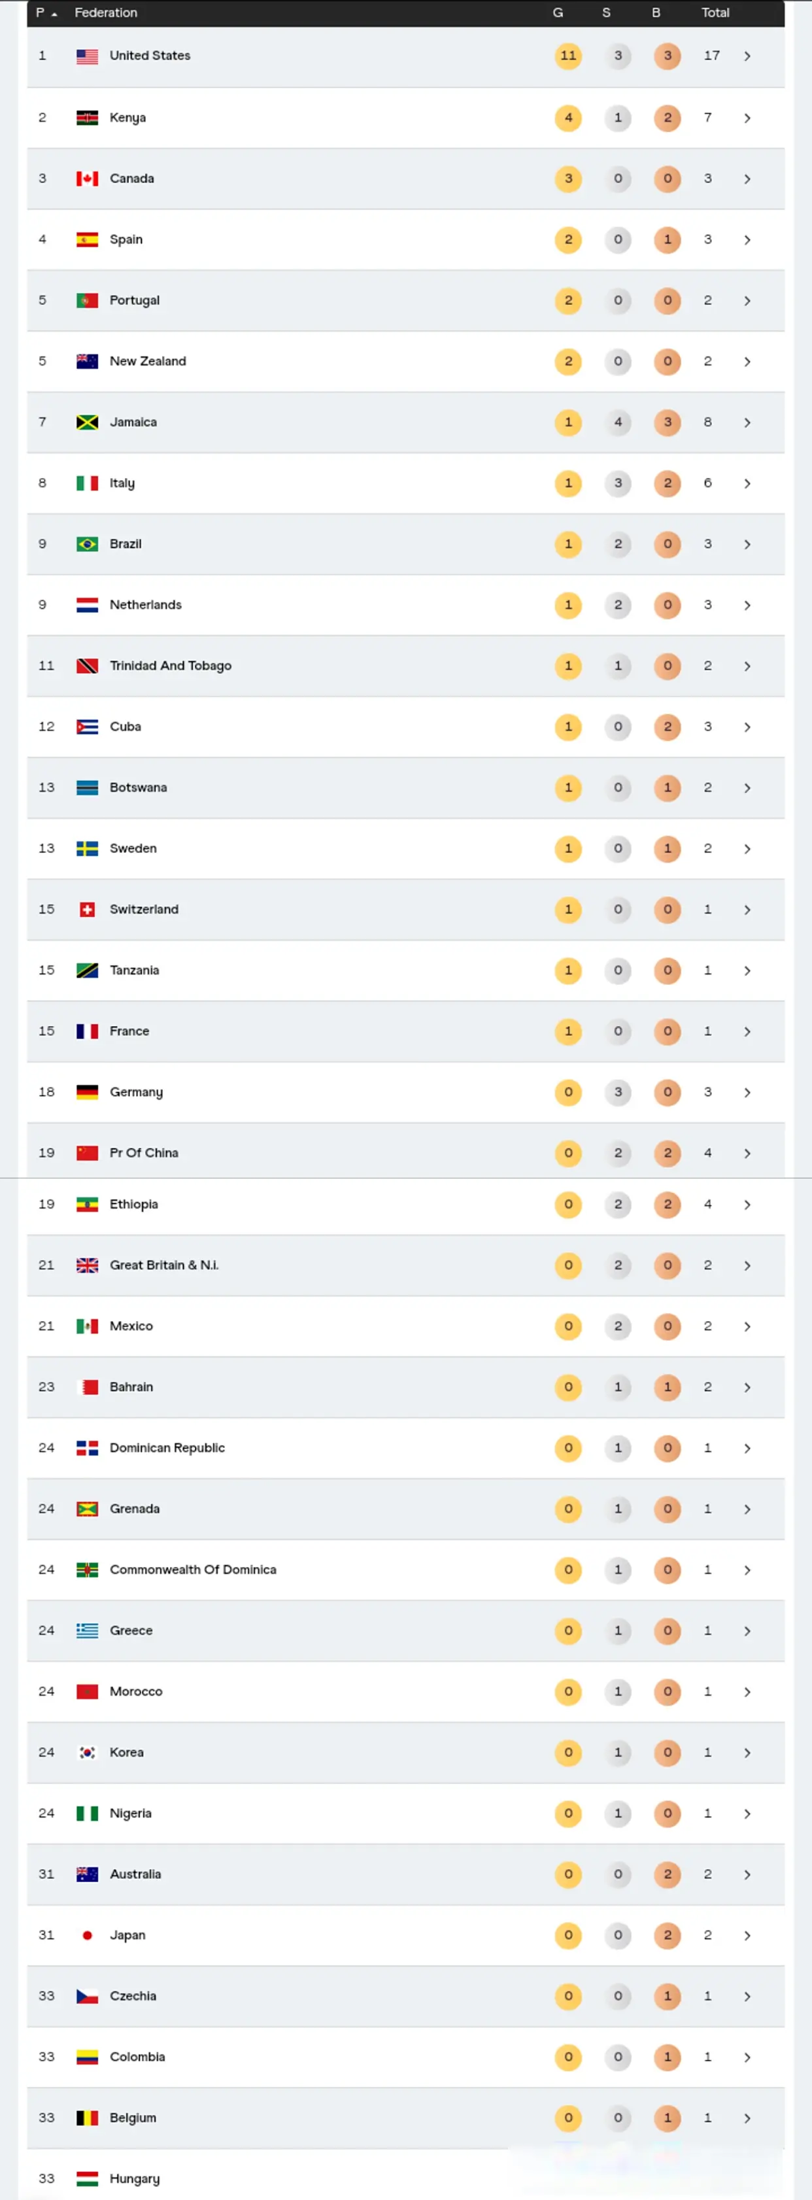Open the Commonwealth Of Dominica link
This screenshot has width=812, height=2200.
(193, 1570)
